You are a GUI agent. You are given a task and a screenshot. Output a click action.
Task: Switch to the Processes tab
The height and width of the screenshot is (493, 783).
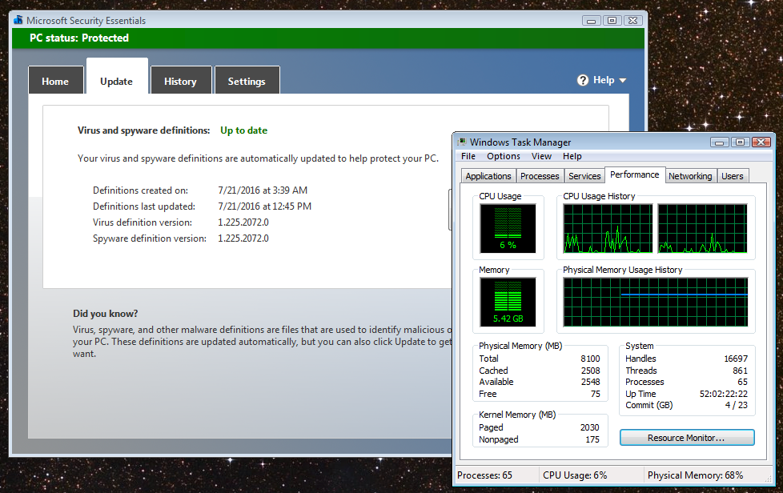540,176
